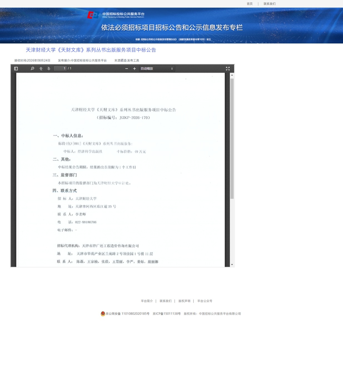Click the heading 三、监督部门 in PDF

[64, 175]
